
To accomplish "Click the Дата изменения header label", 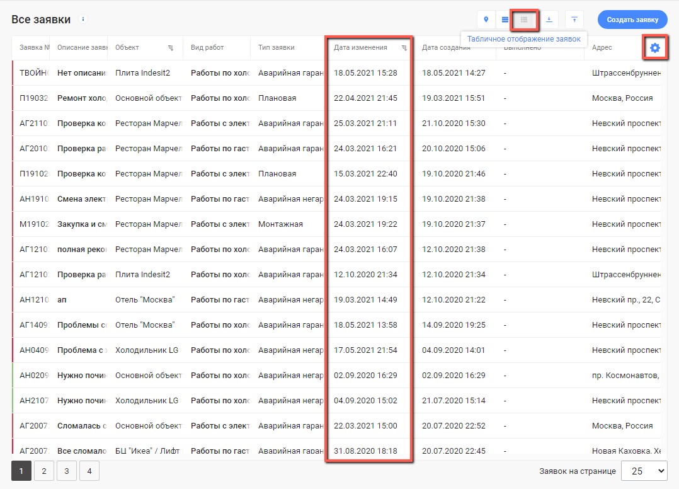I will tap(360, 48).
